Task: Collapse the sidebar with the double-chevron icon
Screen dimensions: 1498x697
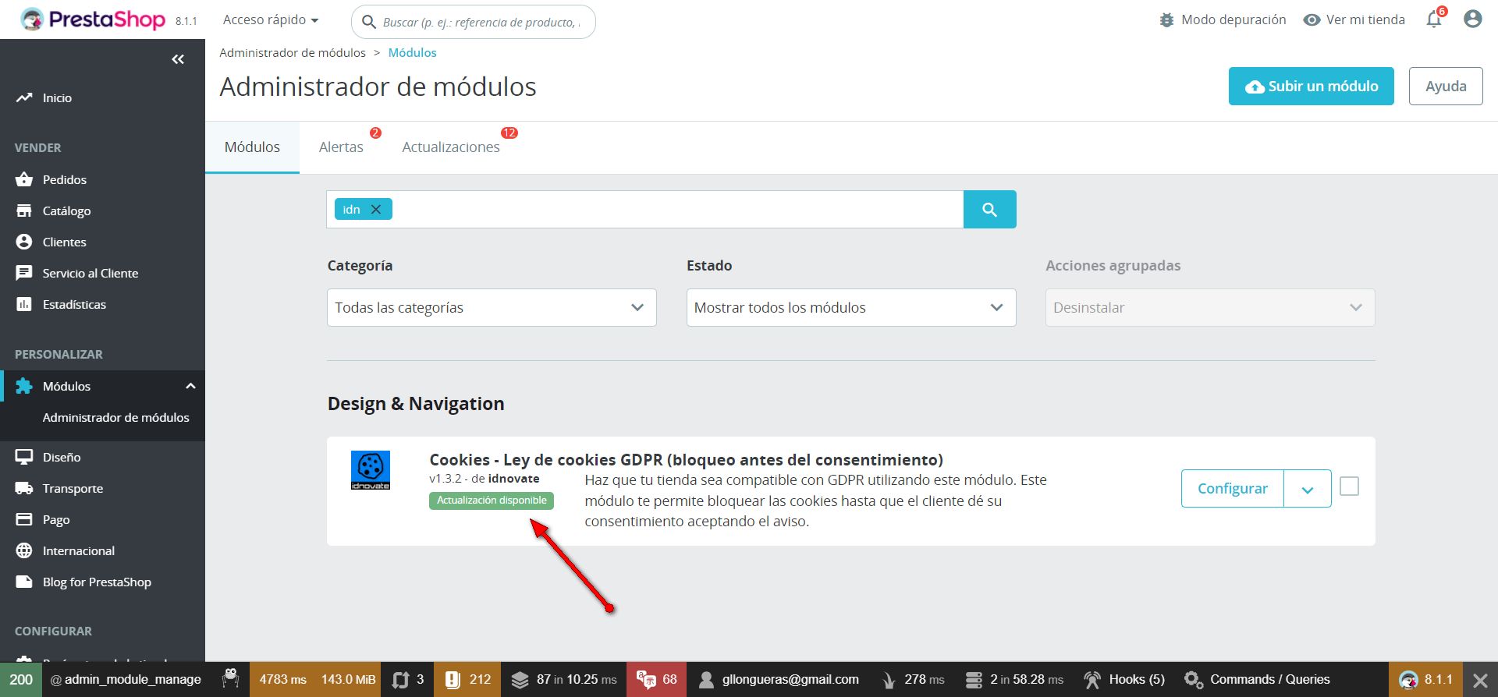Action: coord(178,59)
